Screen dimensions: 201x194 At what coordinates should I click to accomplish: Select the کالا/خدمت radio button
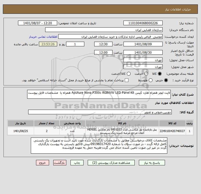pos(129,74)
